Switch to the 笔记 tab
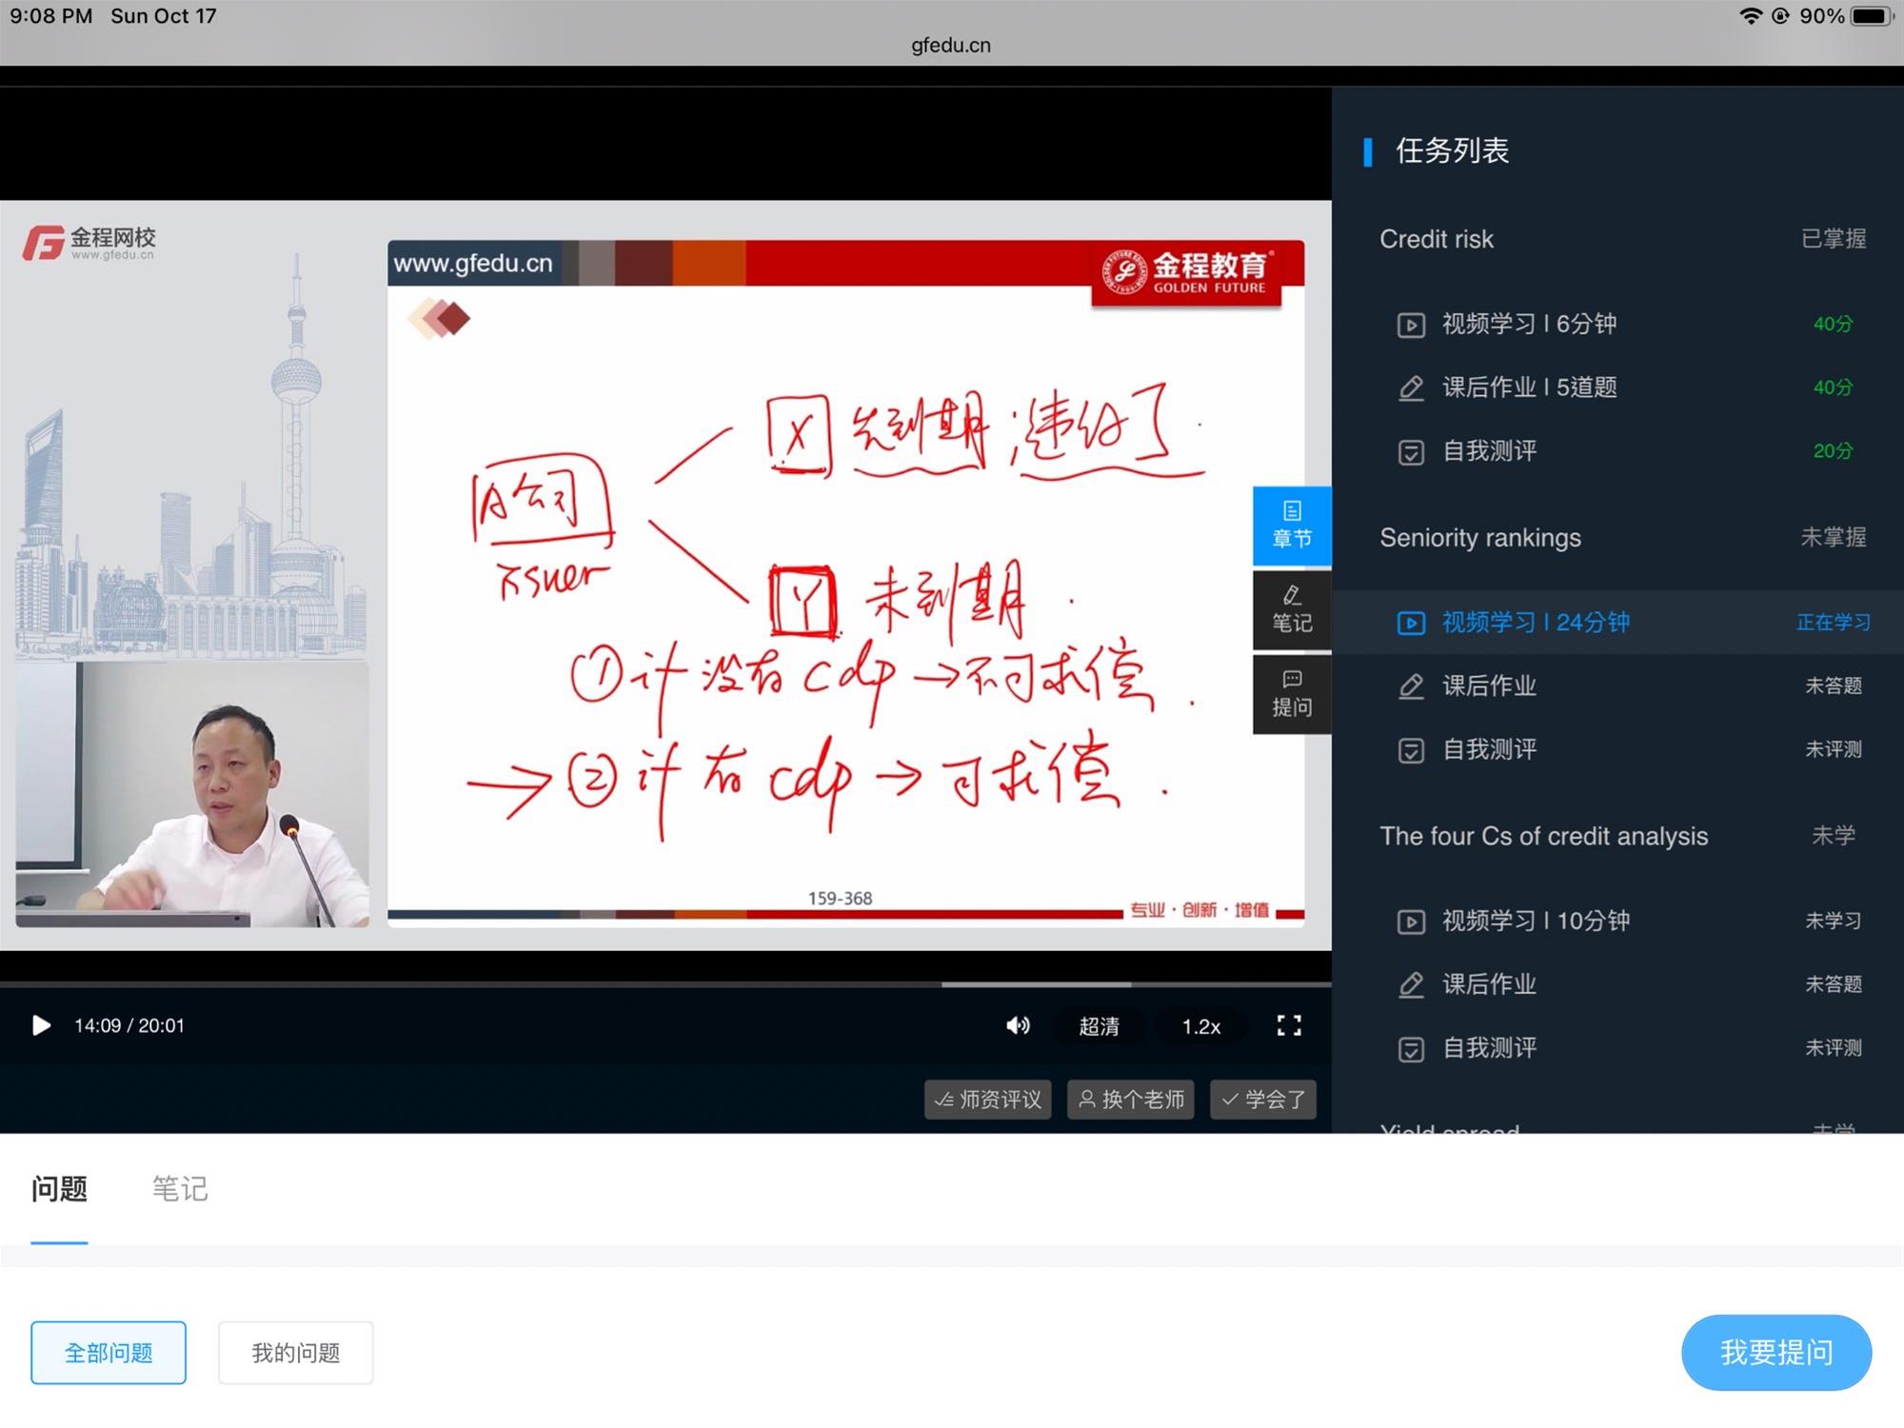Viewport: 1904px width, 1428px height. click(180, 1189)
